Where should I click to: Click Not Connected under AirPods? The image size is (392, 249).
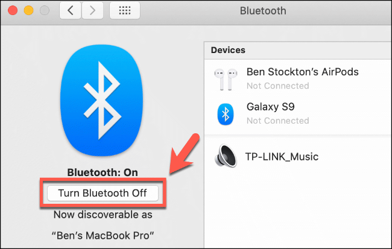(278, 86)
